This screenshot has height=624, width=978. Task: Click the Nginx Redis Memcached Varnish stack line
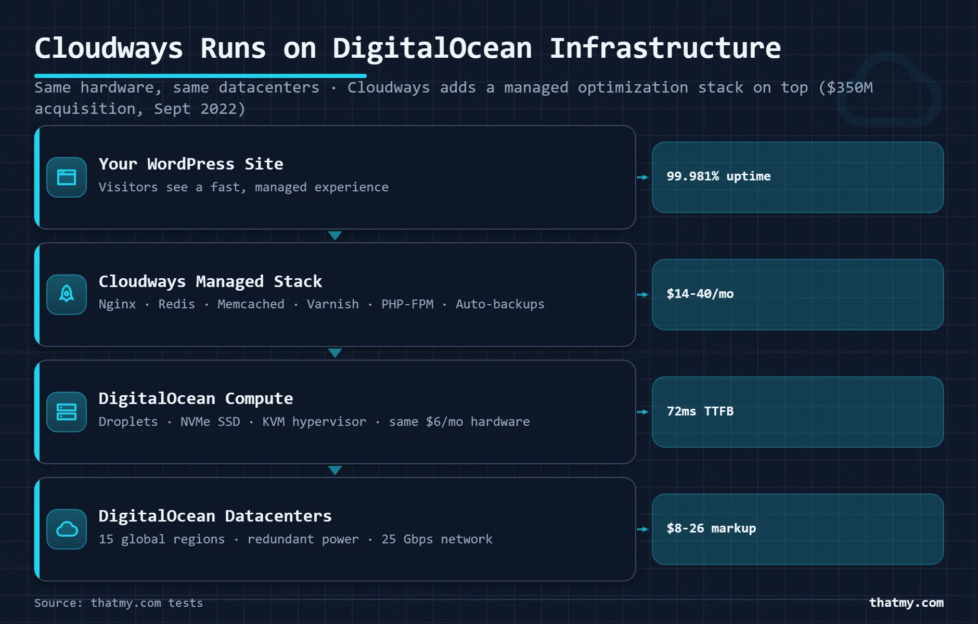pos(321,304)
